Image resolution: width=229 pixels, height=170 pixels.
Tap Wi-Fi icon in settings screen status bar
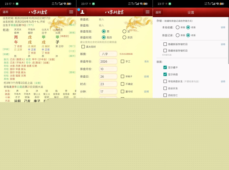(x=218, y=4)
